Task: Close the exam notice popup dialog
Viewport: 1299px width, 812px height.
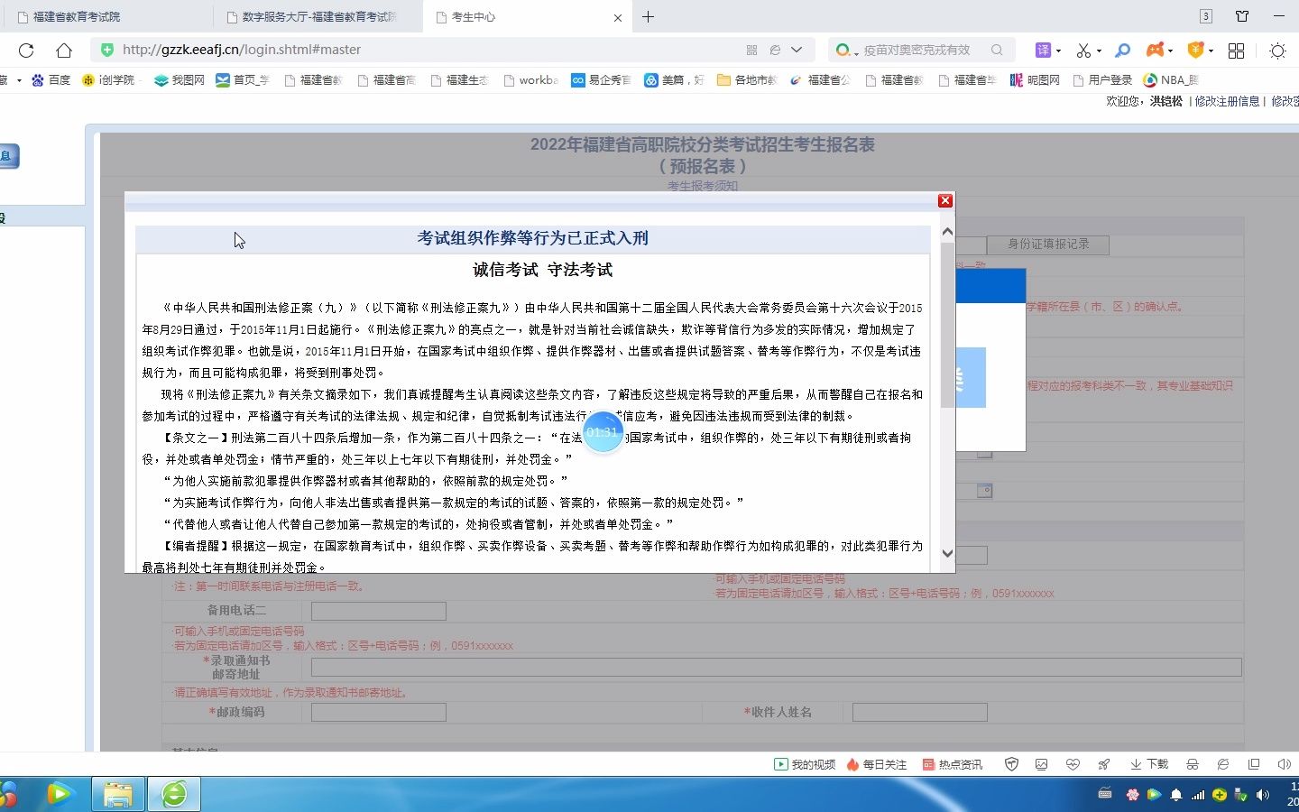Action: coord(945,200)
